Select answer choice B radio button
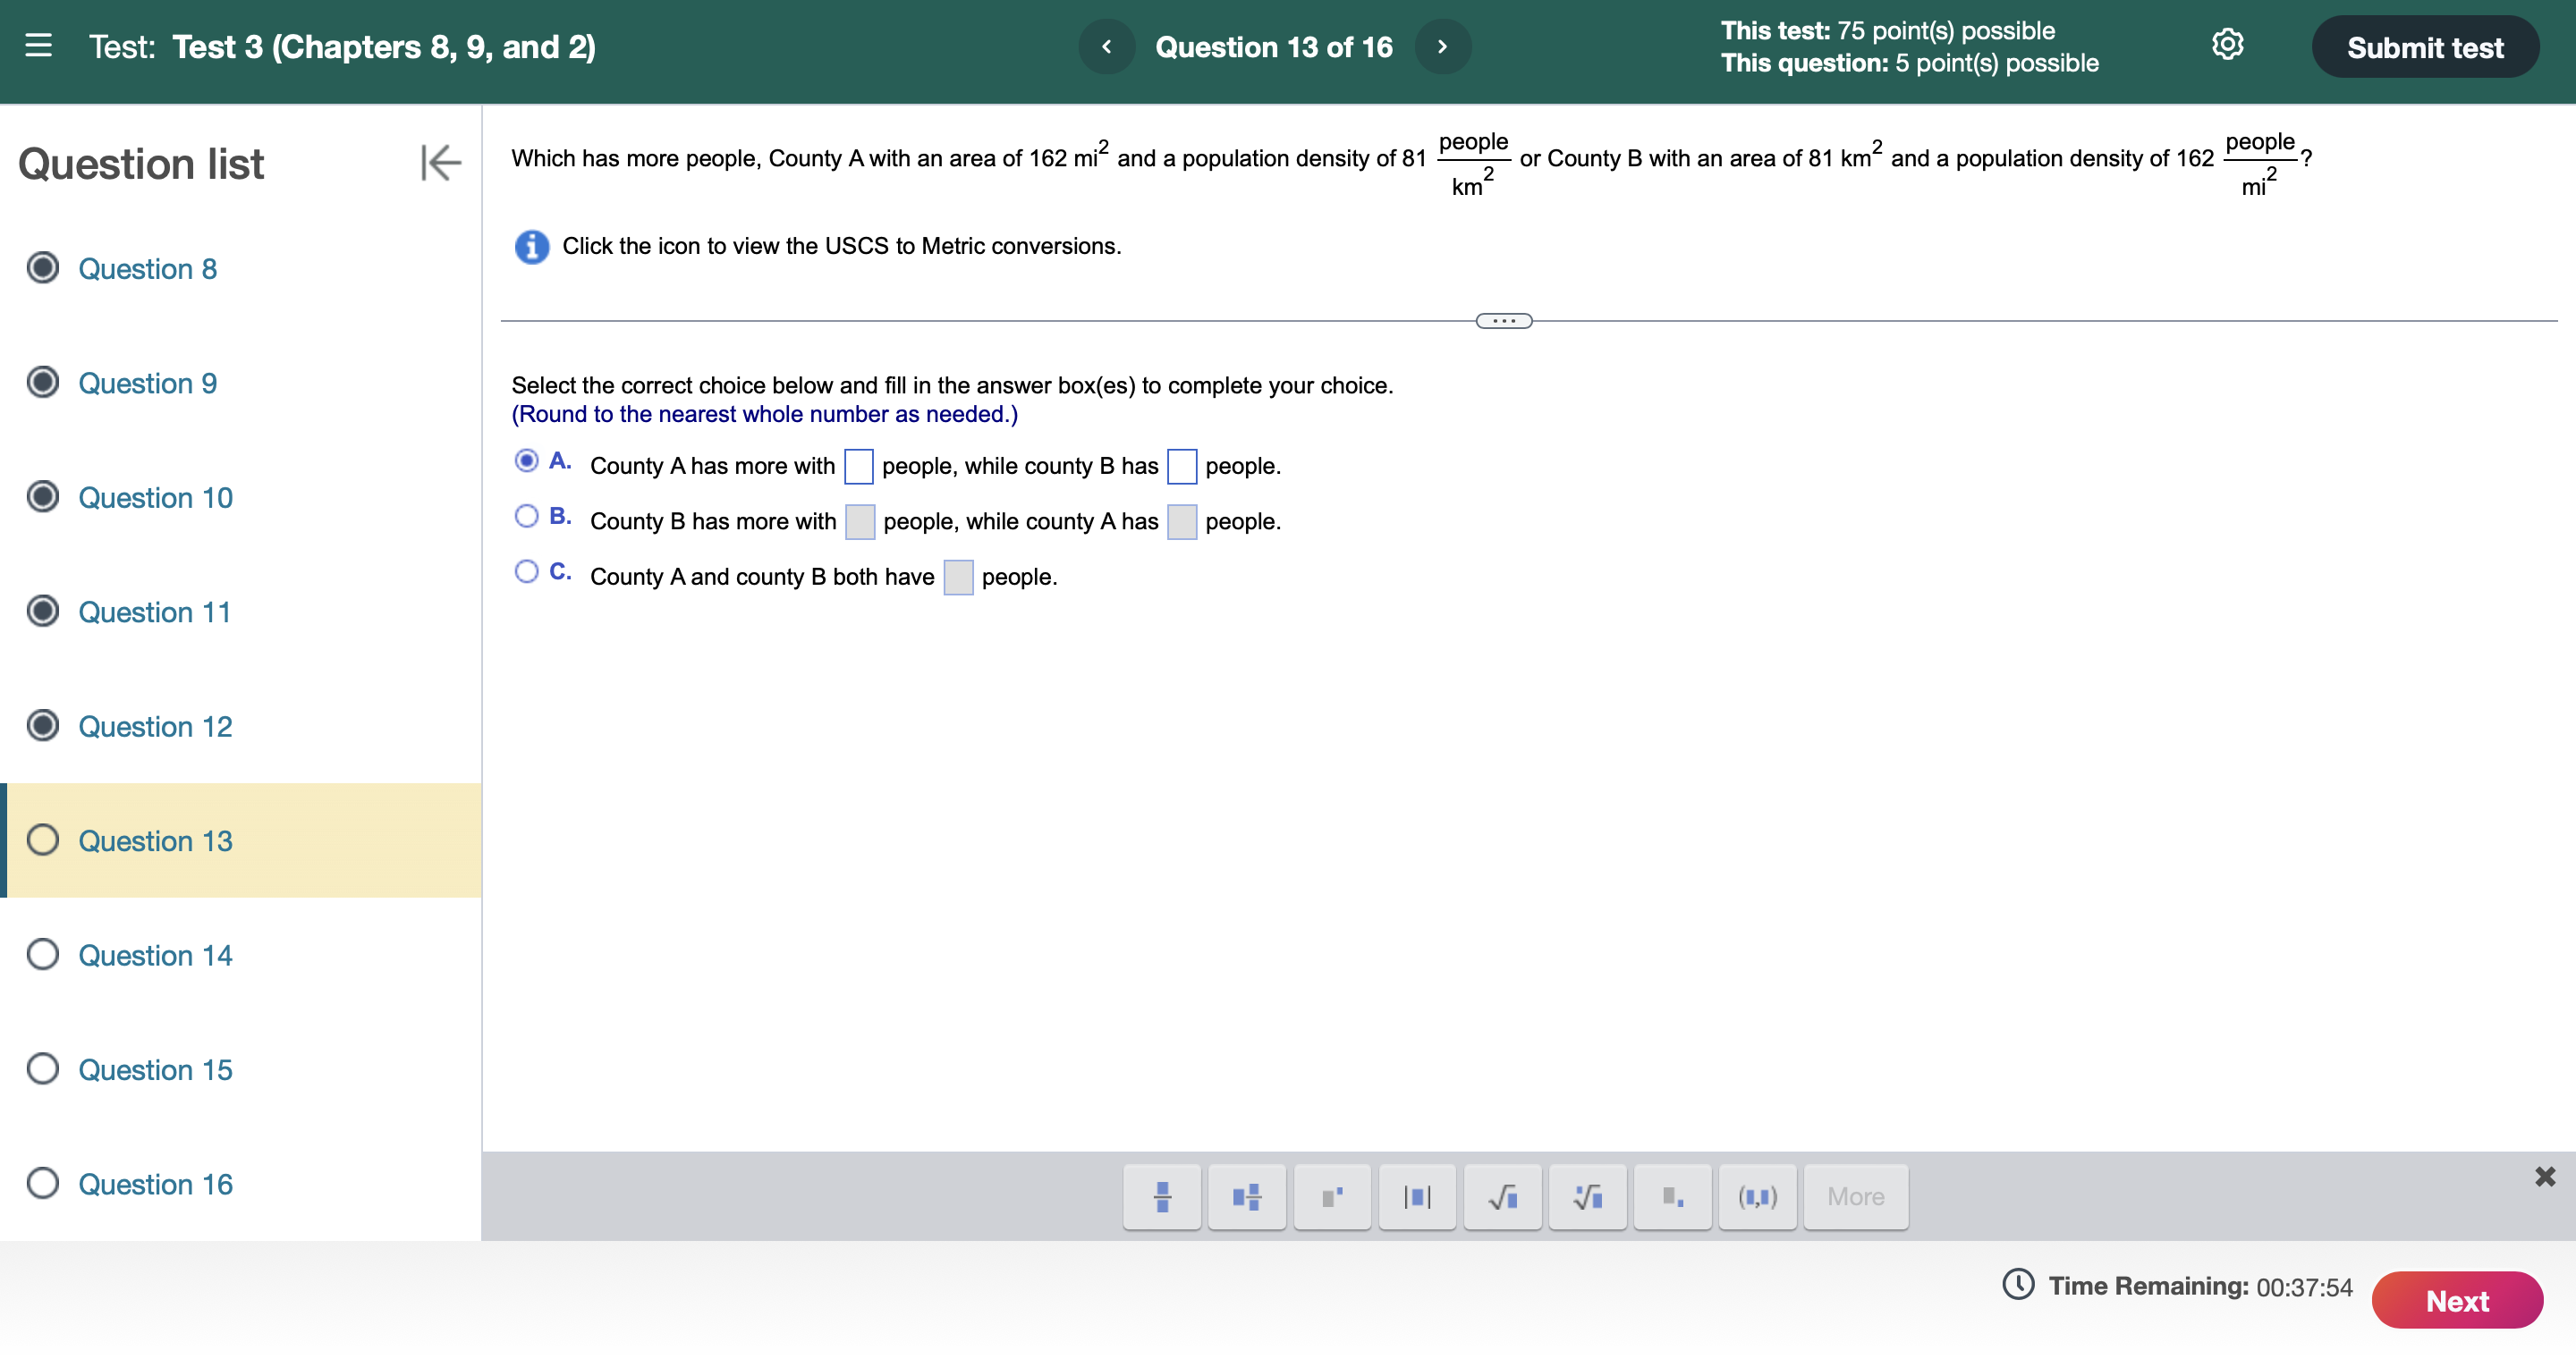Viewport: 2576px width, 1359px height. (526, 515)
